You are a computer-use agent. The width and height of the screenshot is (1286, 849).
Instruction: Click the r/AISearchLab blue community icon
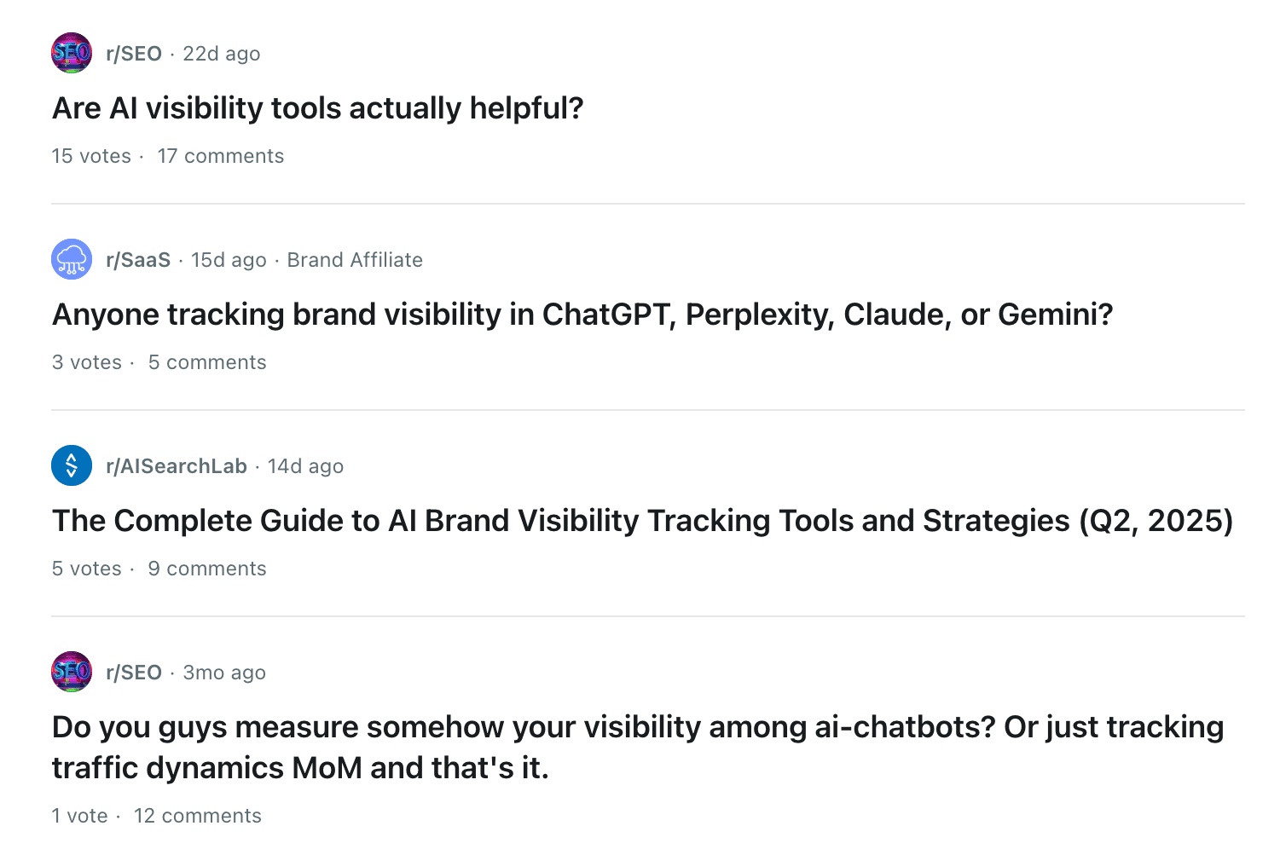pyautogui.click(x=72, y=465)
